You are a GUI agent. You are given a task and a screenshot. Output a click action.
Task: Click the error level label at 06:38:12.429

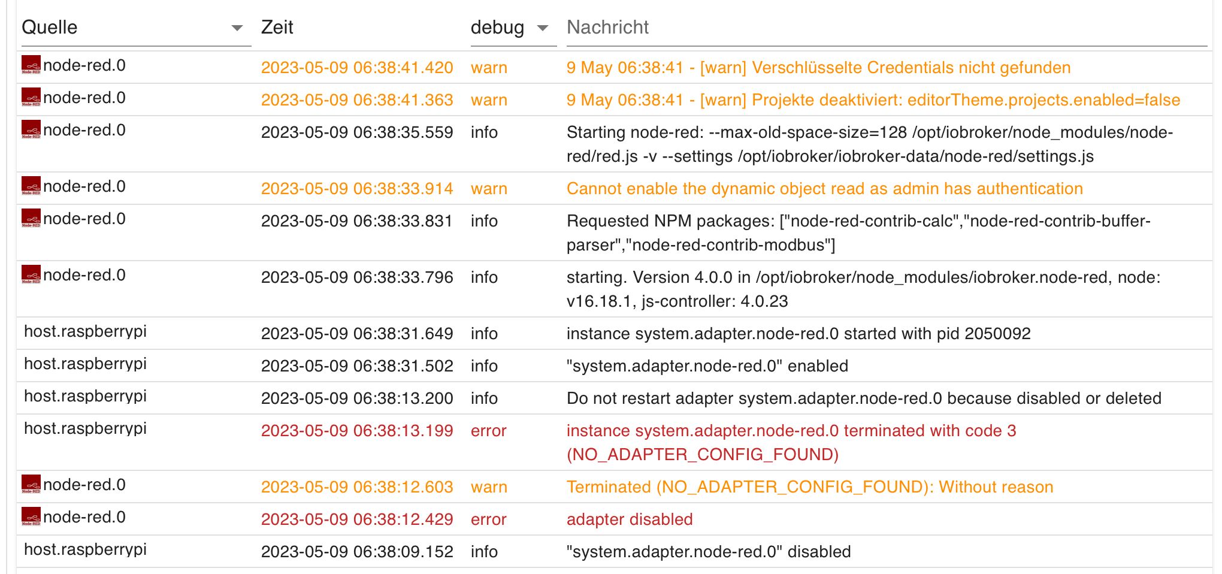[x=488, y=519]
